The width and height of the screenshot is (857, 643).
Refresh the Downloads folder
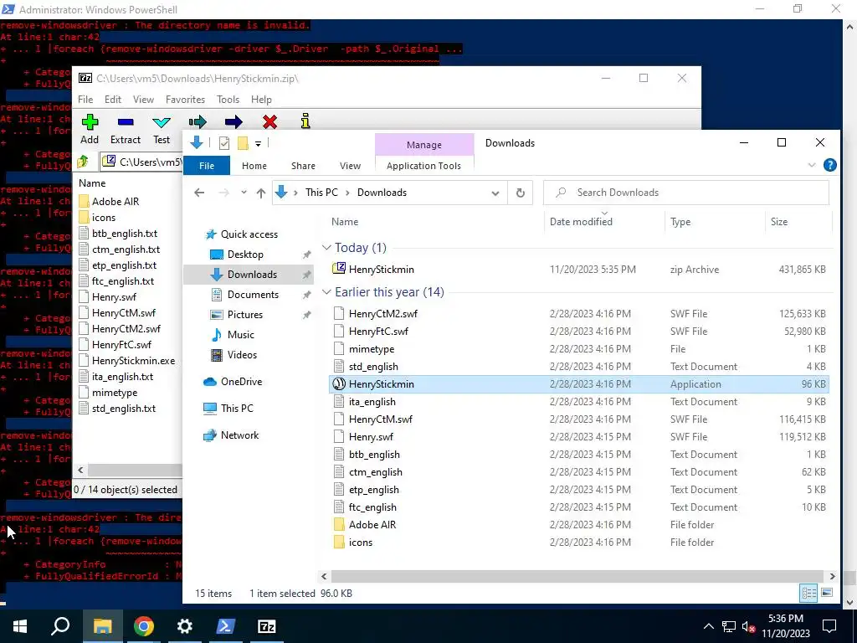click(x=521, y=193)
